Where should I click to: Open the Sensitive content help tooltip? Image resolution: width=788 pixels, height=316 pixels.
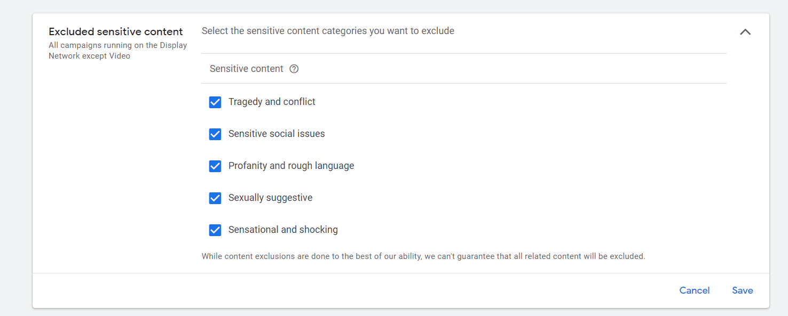coord(294,69)
